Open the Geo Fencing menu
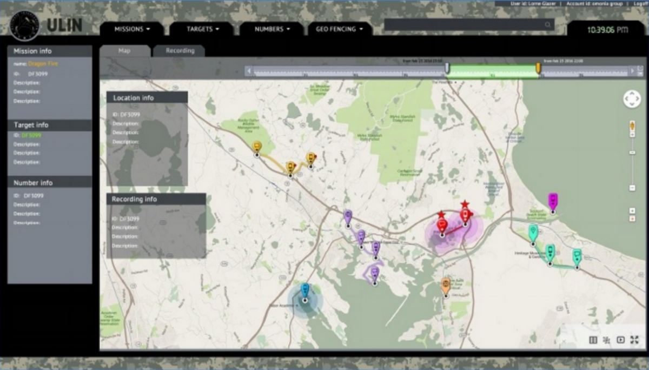 (x=340, y=29)
